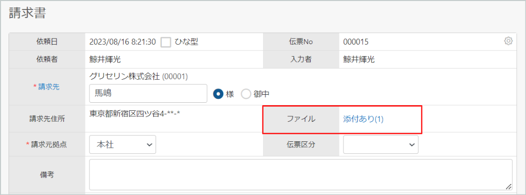This screenshot has height=195, width=526.
Task: Click the 備考 field label
Action: click(x=47, y=174)
